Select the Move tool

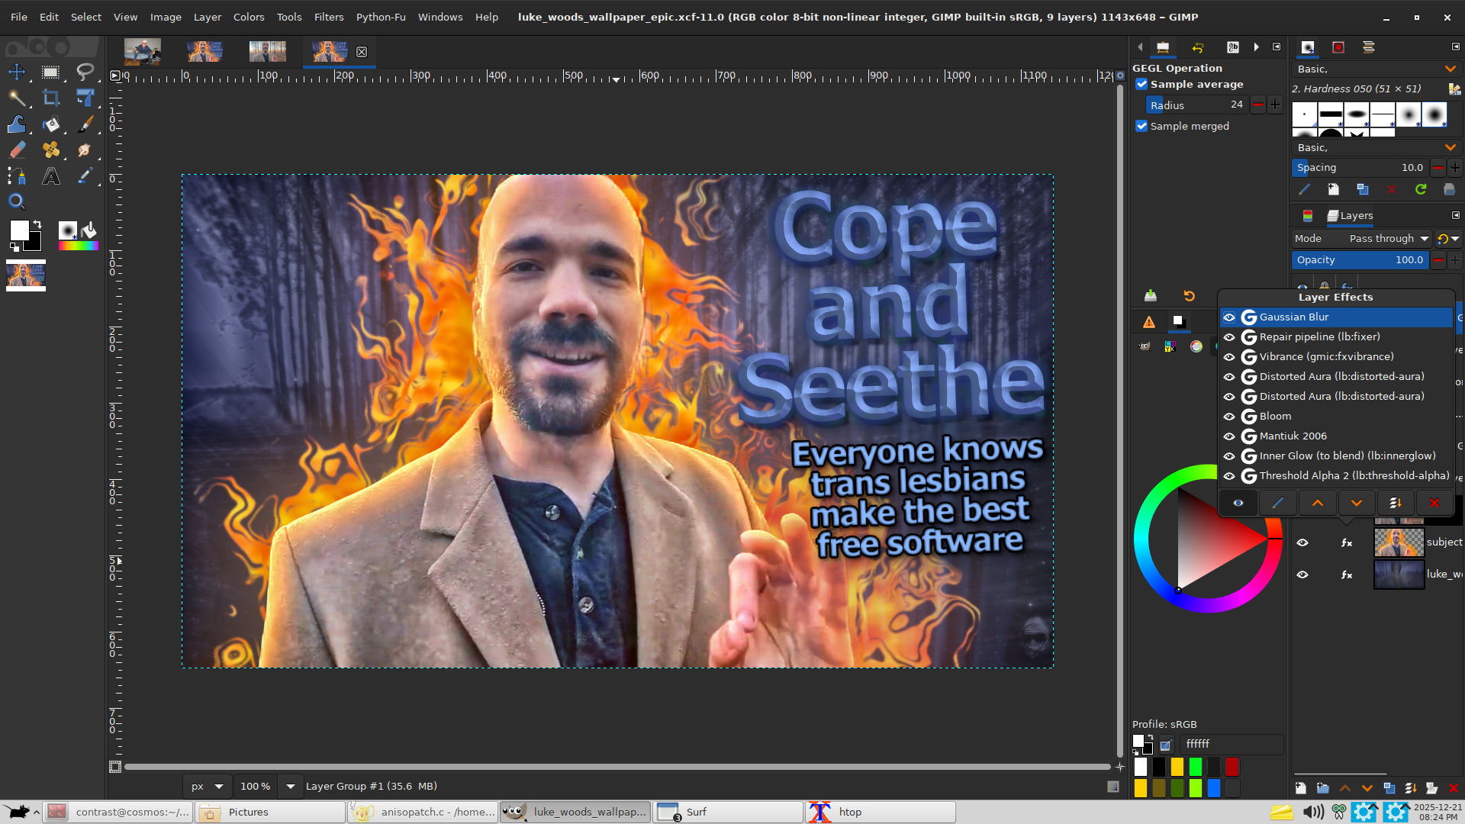tap(16, 72)
